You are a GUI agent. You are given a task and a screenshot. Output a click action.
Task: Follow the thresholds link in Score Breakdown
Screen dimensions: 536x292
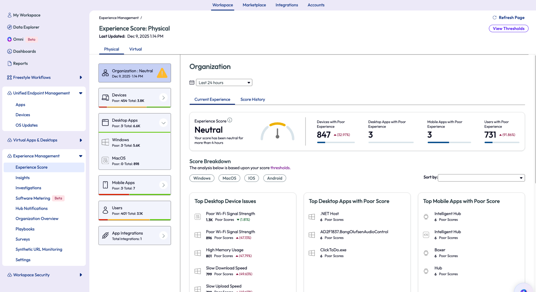point(280,168)
